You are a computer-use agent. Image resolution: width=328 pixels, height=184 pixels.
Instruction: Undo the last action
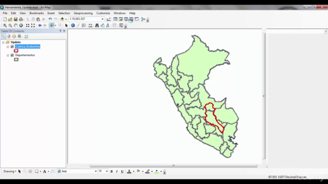click(x=50, y=19)
